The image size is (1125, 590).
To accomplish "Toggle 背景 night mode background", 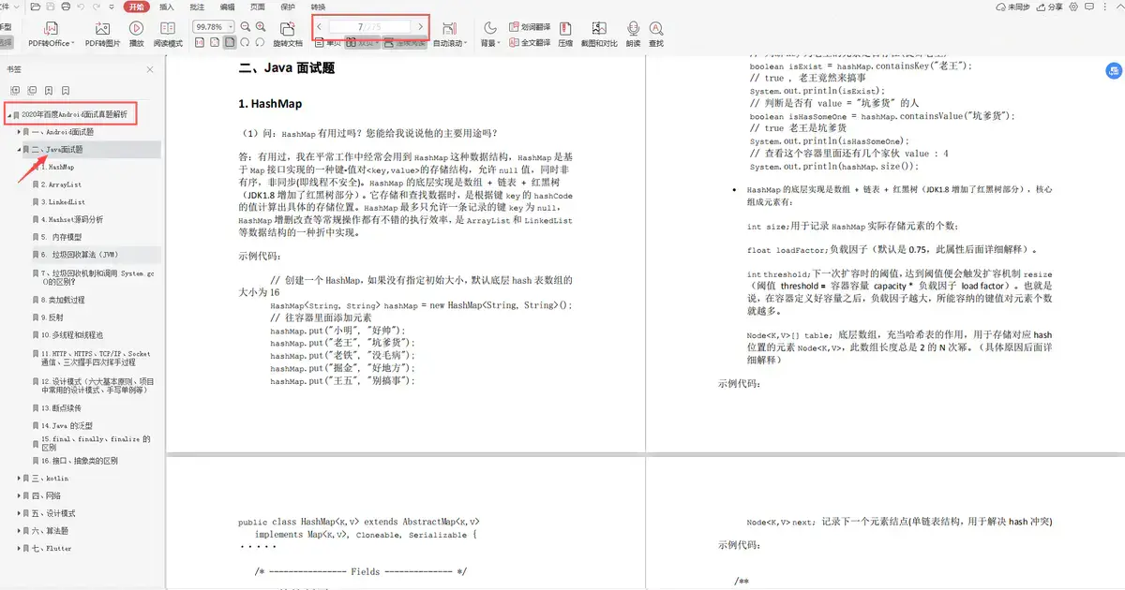I will pyautogui.click(x=487, y=28).
